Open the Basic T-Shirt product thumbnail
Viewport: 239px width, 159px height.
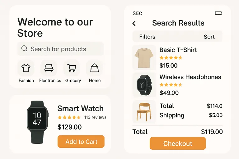144,58
